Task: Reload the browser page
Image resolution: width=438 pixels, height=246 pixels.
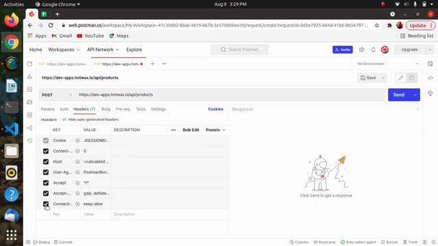Action: pyautogui.click(x=51, y=25)
